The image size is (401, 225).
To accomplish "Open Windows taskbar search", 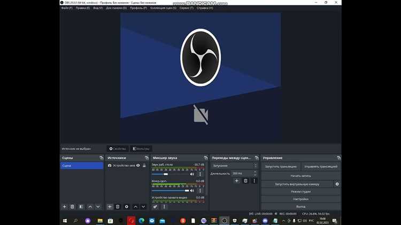I will click(x=75, y=221).
